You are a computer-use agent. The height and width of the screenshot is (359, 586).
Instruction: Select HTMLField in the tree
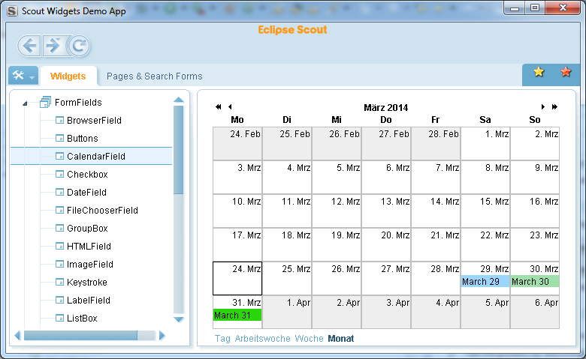pos(89,246)
